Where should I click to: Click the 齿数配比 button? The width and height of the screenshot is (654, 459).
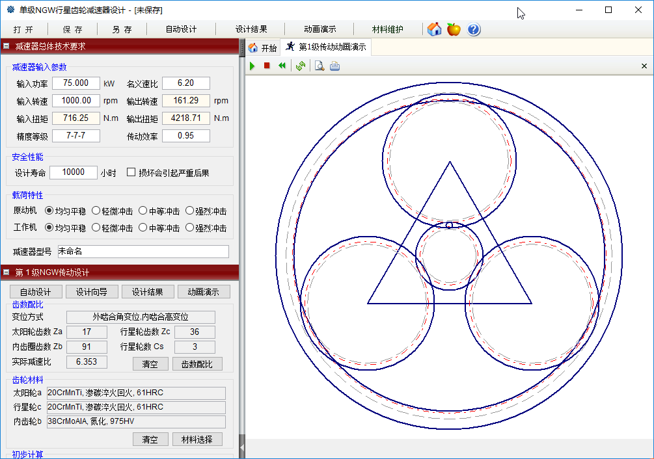click(197, 364)
